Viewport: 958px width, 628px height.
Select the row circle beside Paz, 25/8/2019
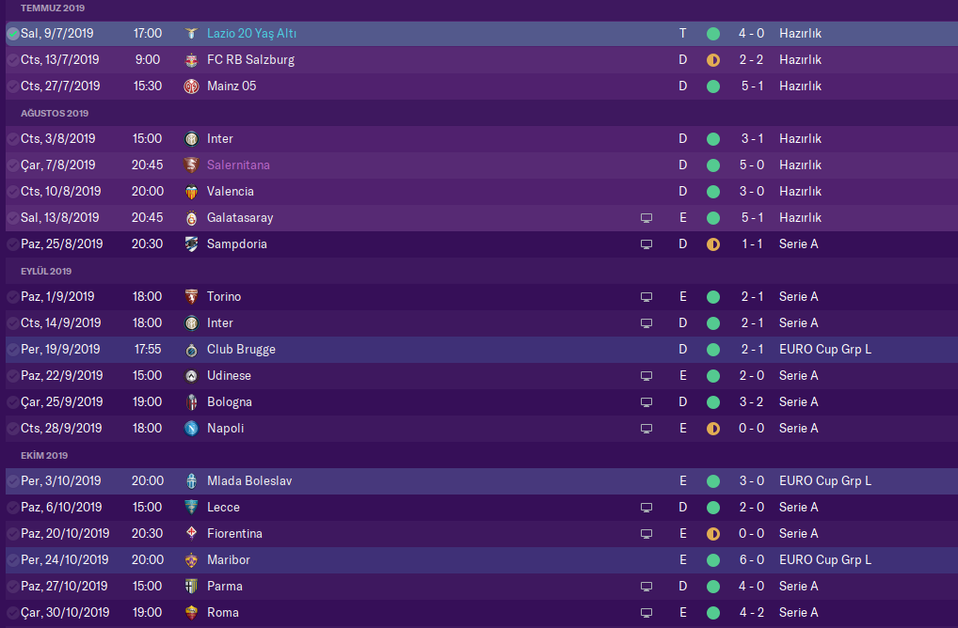point(12,244)
